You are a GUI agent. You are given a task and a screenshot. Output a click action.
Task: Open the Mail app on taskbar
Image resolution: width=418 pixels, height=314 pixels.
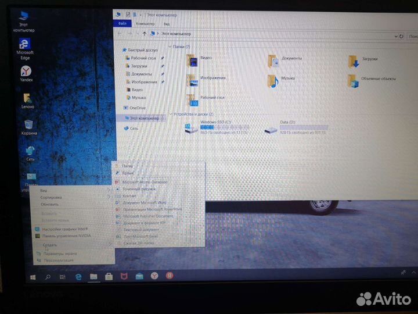(139, 276)
